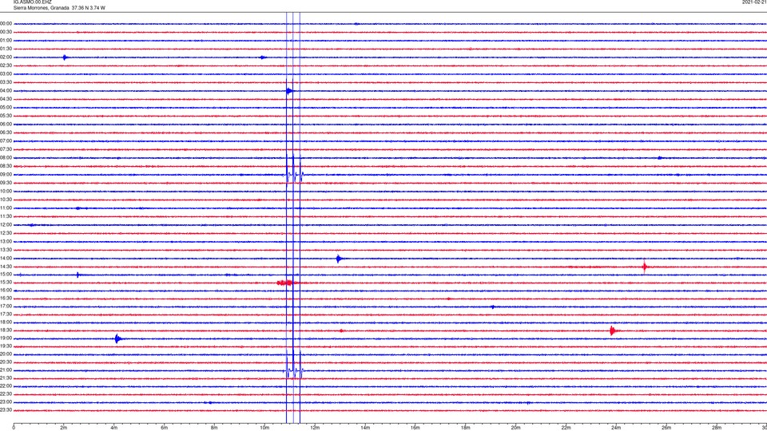Pick the calibration pulses on the 09:00 trace

click(294, 175)
